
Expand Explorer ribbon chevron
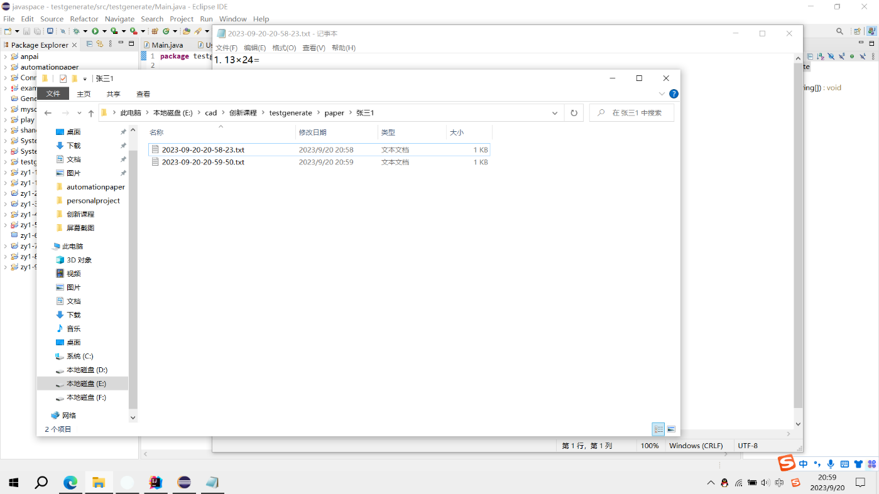tap(662, 94)
